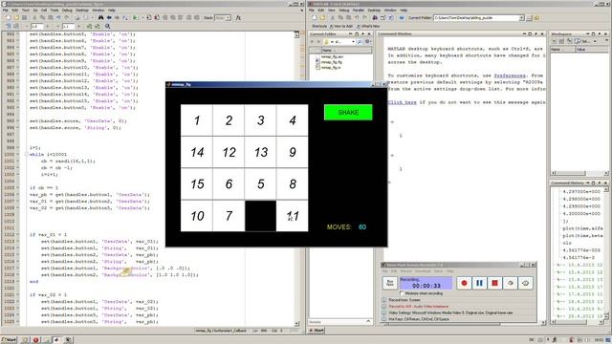Image resolution: width=612 pixels, height=344 pixels.
Task: Click the Undo icon in editor toolbar
Action: (58, 17)
